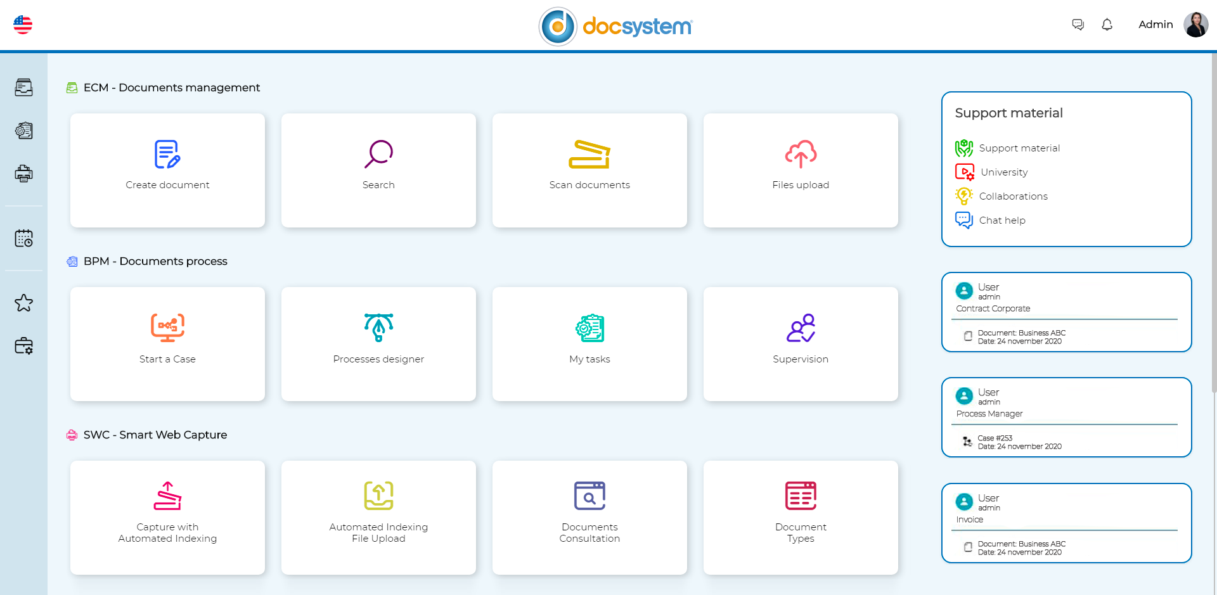Select the printer icon in left sidebar
This screenshot has width=1217, height=595.
click(x=23, y=173)
